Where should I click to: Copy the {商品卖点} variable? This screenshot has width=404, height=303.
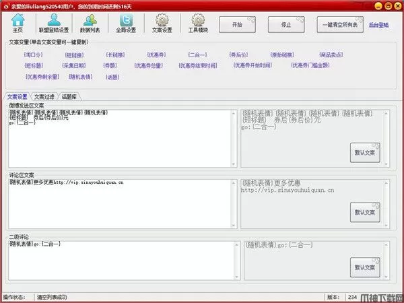331,55
